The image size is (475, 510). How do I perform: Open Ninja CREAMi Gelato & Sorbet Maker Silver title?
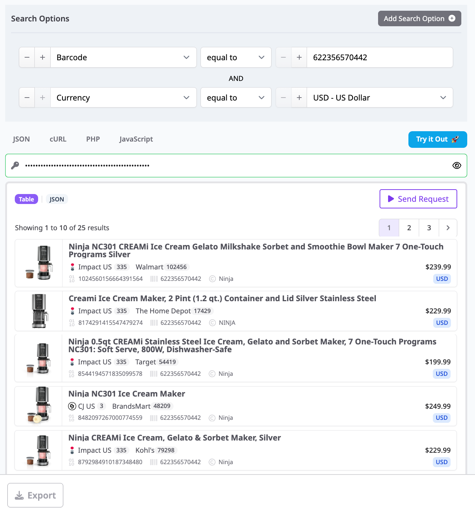175,438
